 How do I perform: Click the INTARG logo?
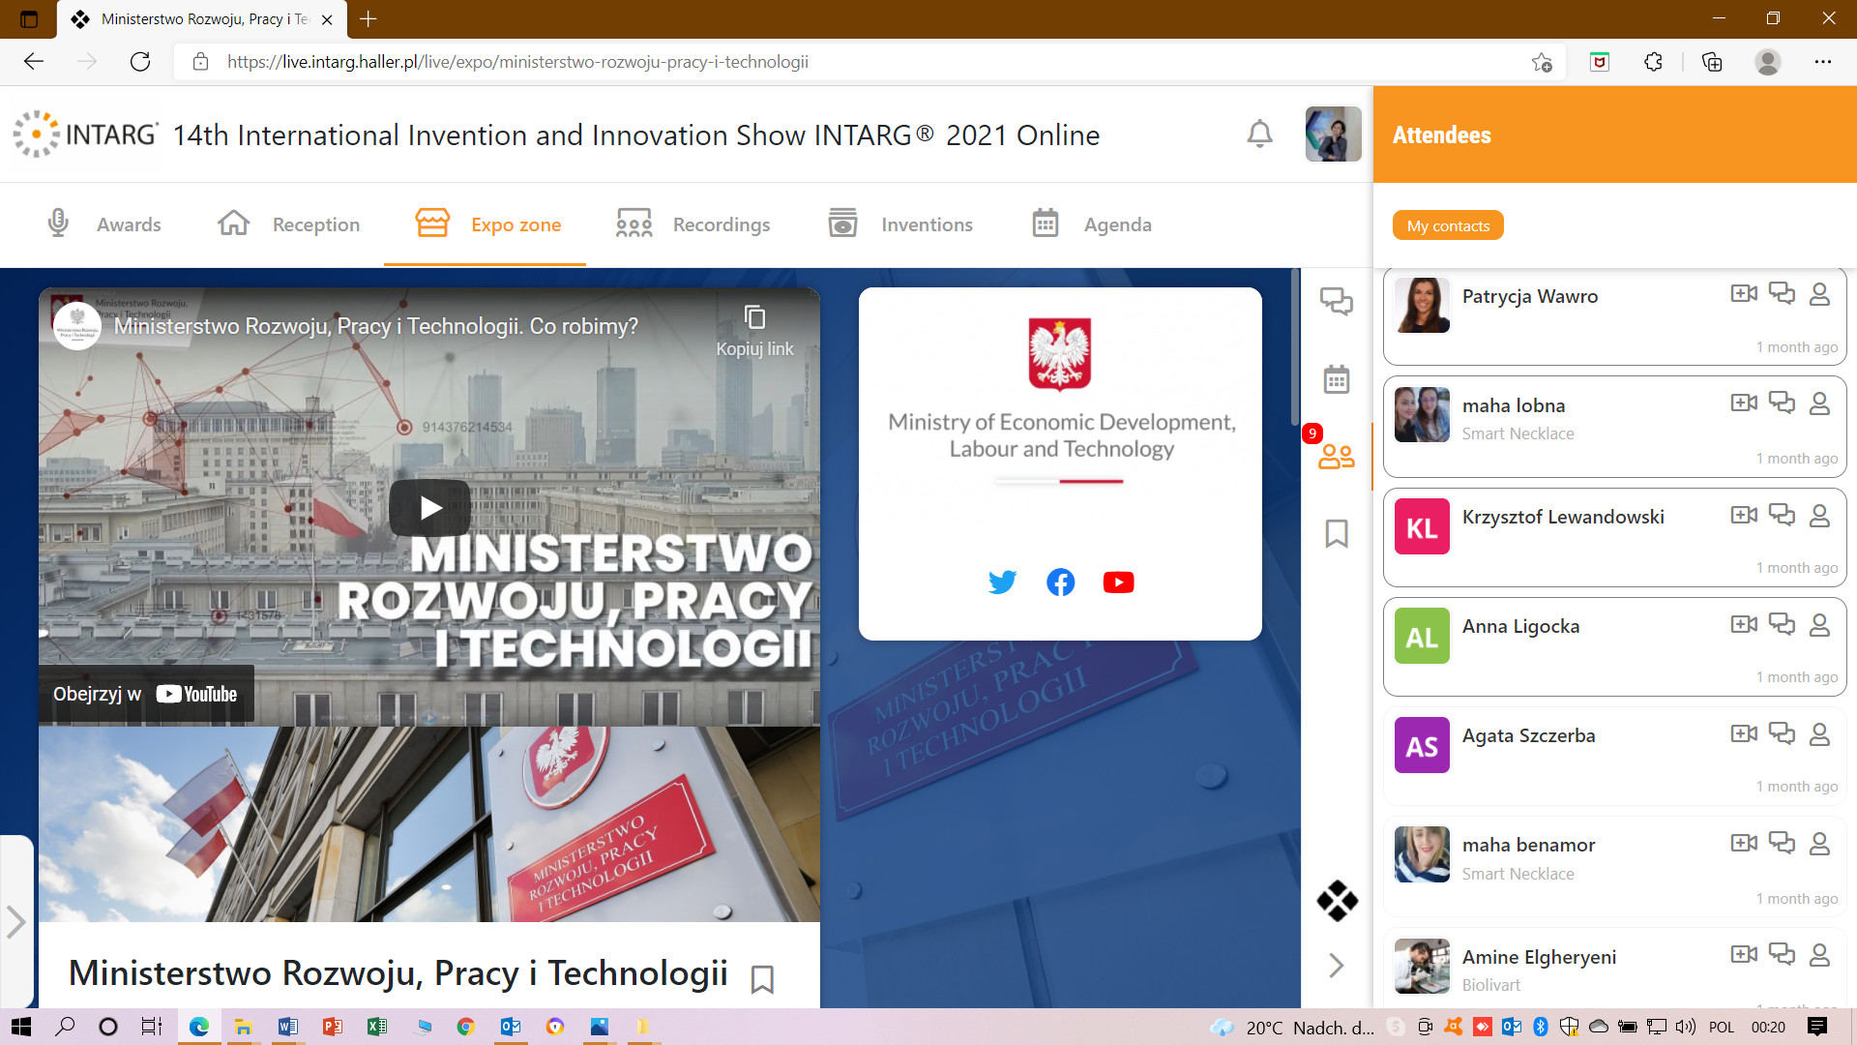click(85, 134)
